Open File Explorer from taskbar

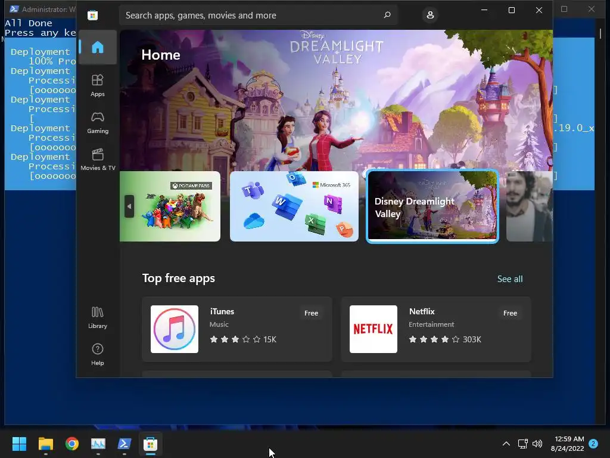tap(45, 444)
